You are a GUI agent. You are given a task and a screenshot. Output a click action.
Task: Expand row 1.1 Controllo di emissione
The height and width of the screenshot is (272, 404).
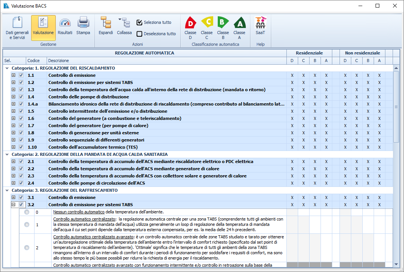click(14, 75)
